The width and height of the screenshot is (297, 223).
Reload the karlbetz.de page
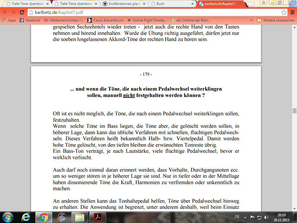point(22,12)
